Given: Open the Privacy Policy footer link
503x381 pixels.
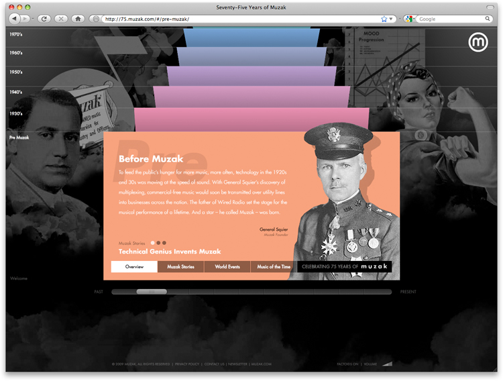Looking at the screenshot, I should click(187, 364).
